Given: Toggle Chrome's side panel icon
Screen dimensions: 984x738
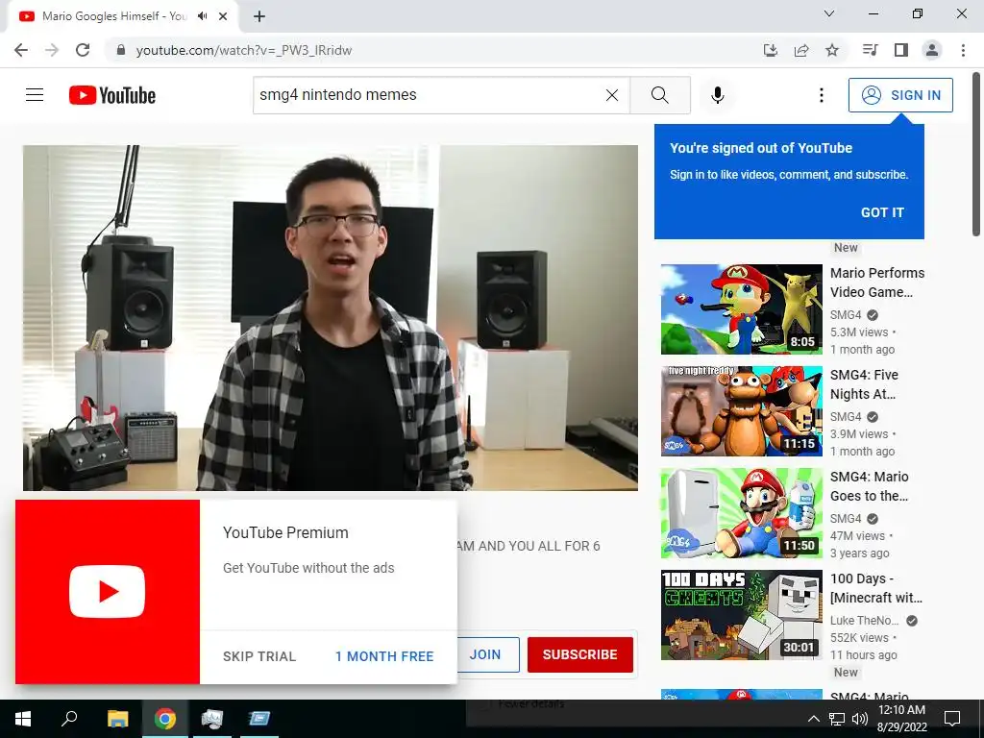Looking at the screenshot, I should pyautogui.click(x=901, y=50).
